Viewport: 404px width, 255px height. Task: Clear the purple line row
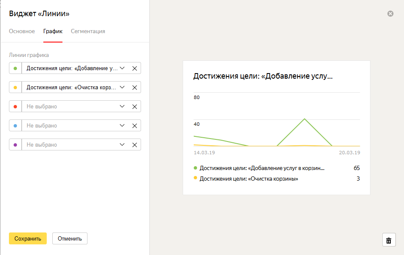135,144
